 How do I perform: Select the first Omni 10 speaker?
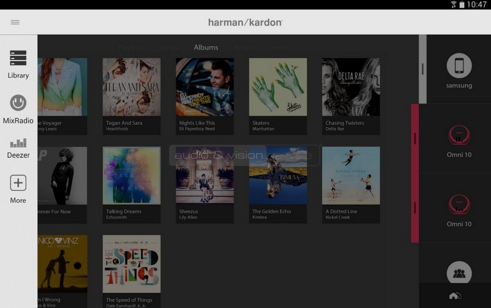click(x=459, y=135)
